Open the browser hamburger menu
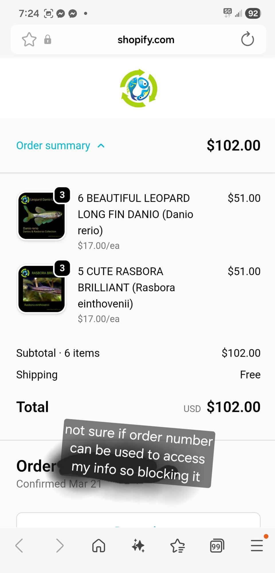This screenshot has width=275, height=573. [x=257, y=545]
